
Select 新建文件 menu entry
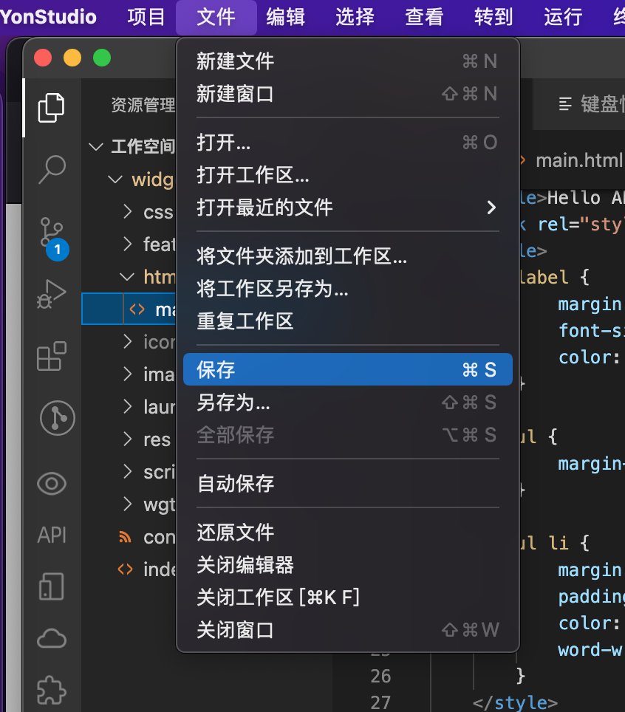coord(236,61)
